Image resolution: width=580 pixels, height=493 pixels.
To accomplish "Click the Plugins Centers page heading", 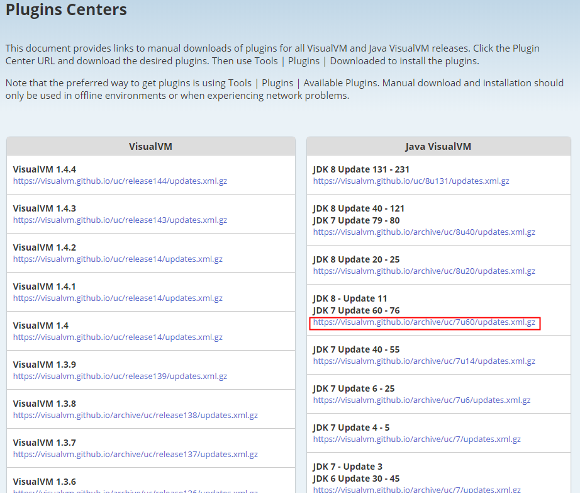I will (x=66, y=9).
